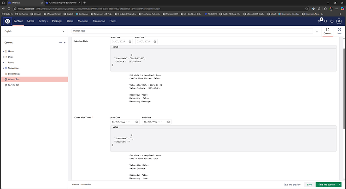Click Save and publish button
This screenshot has height=189, width=346.
point(326,185)
